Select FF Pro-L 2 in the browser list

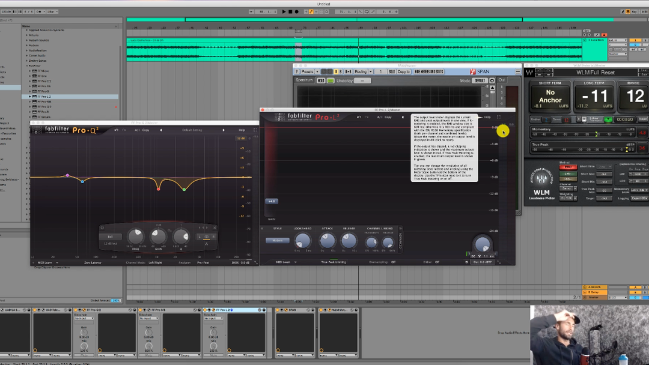click(44, 96)
